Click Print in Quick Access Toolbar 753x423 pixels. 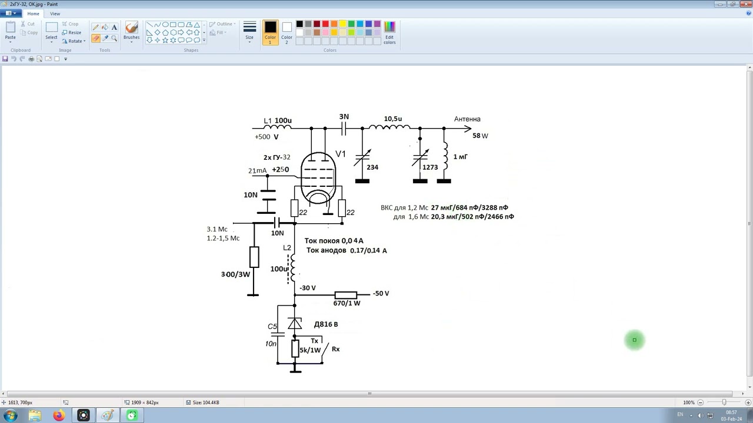(31, 59)
